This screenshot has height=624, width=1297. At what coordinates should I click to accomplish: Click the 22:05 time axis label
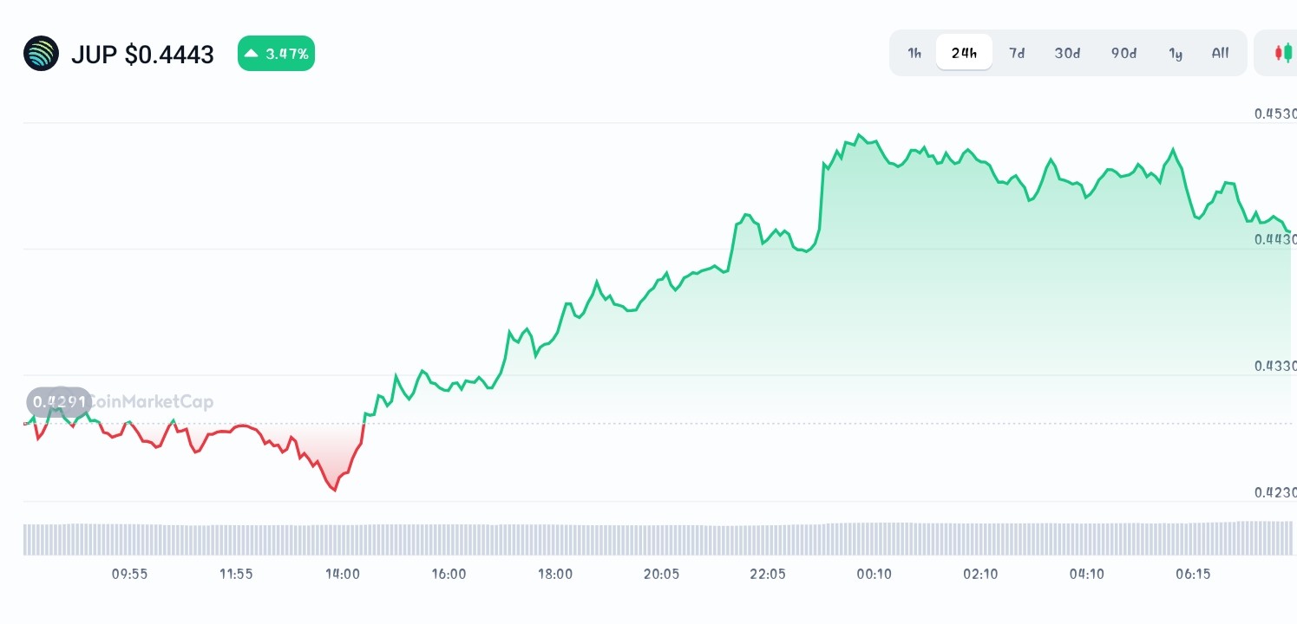point(768,574)
